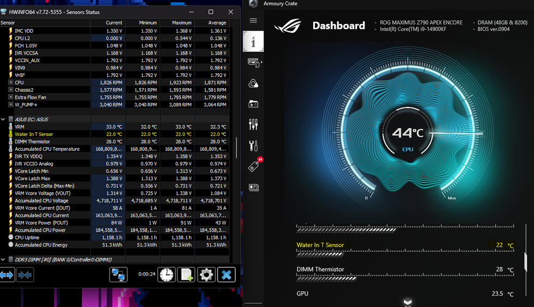534x307 pixels.
Task: Click the HWiNFO64 title bar app icon
Action: coord(3,12)
